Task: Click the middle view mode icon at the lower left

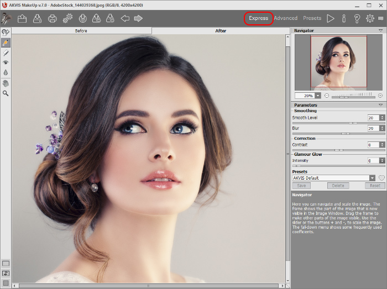Action: [6, 273]
